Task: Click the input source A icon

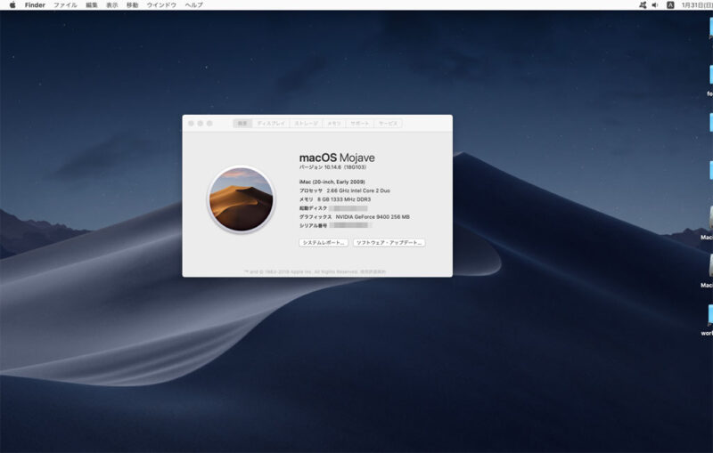Action: [x=670, y=5]
